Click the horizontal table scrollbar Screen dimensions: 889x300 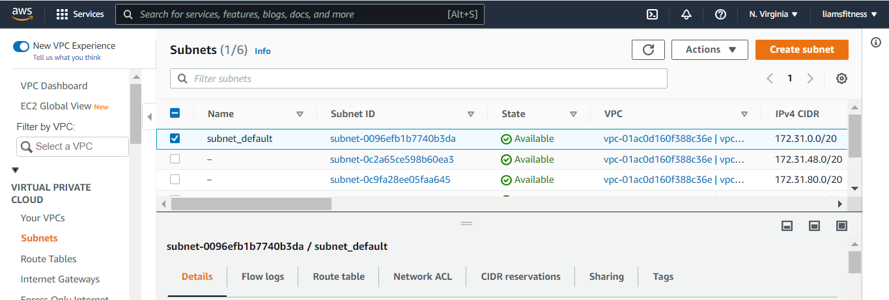pos(251,204)
